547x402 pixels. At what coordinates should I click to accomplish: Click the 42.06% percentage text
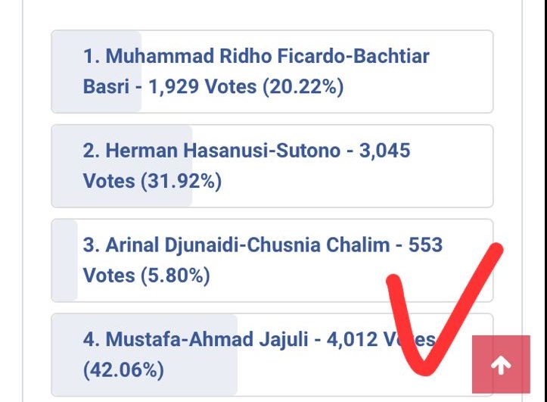coord(123,371)
